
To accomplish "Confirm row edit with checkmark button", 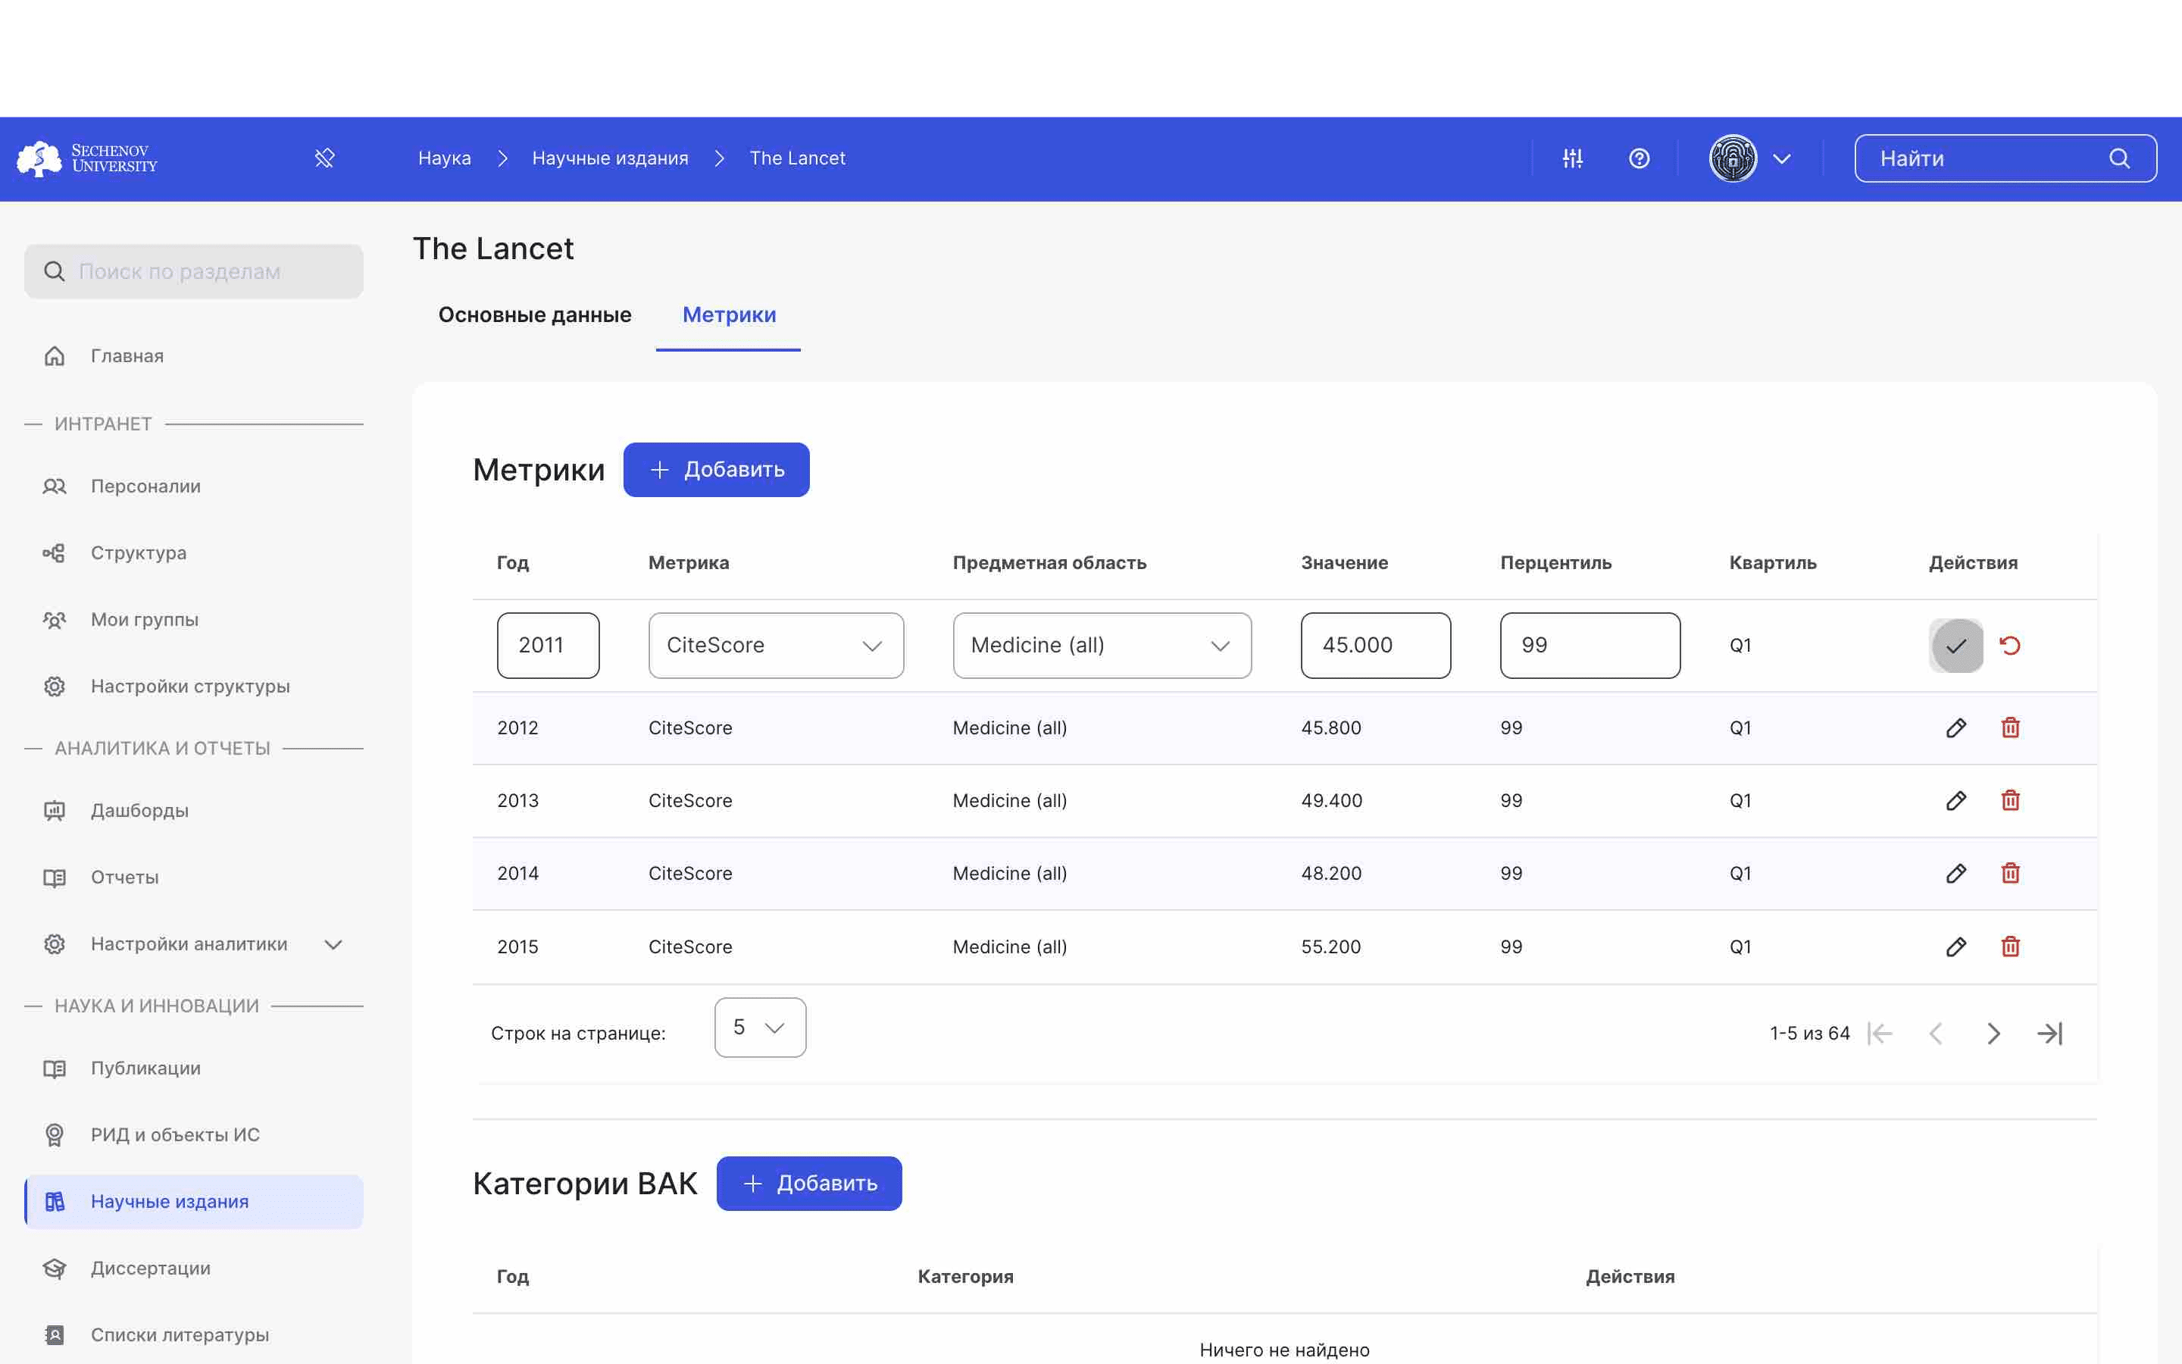I will click(1955, 646).
